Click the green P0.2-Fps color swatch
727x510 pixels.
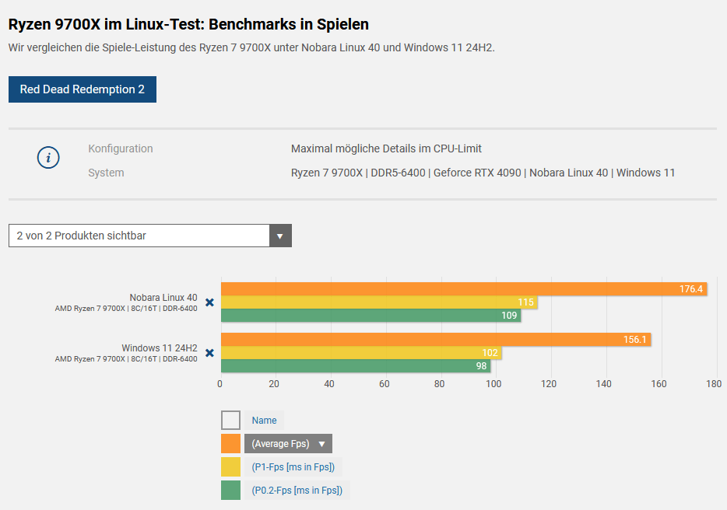pos(230,490)
